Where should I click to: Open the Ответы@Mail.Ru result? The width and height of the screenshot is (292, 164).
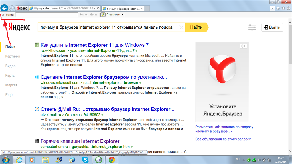(x=107, y=109)
